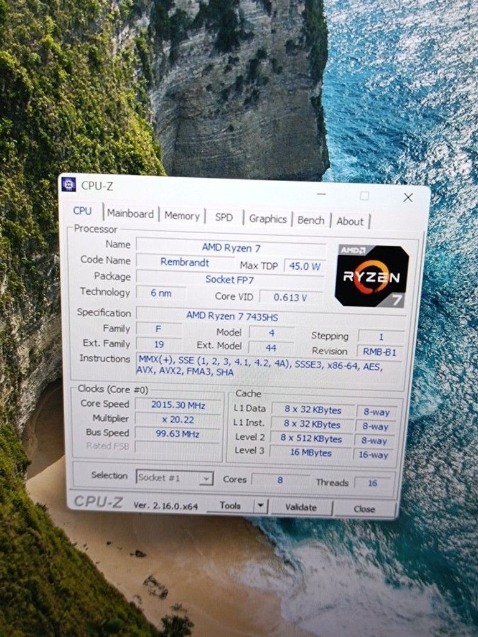The image size is (478, 637).
Task: Click the Name field showing AMD Ryzen 7
Action: tap(231, 248)
